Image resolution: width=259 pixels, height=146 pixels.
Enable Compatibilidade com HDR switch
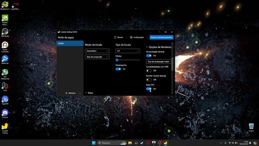(x=149, y=71)
